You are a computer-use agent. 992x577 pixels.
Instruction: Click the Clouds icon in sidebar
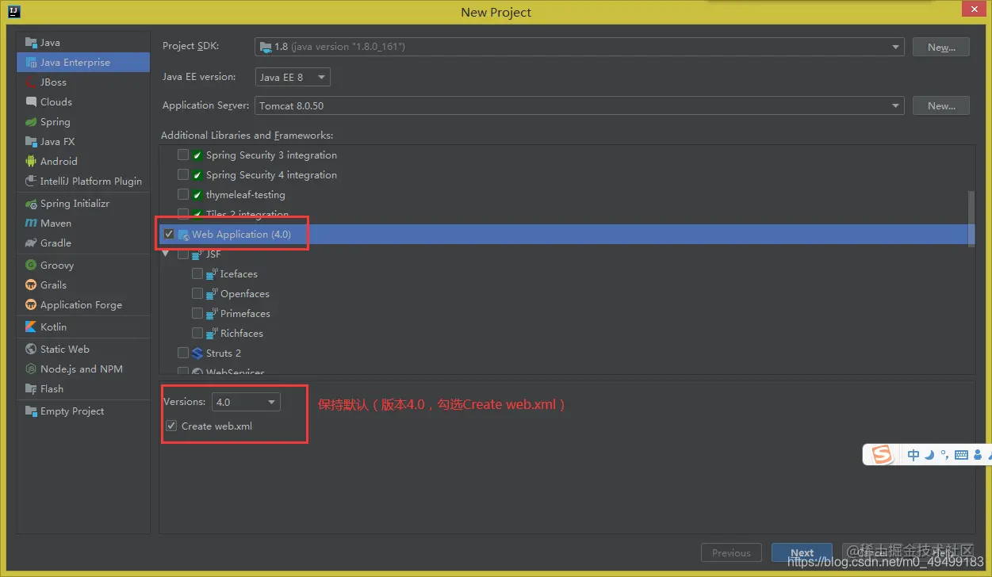31,102
